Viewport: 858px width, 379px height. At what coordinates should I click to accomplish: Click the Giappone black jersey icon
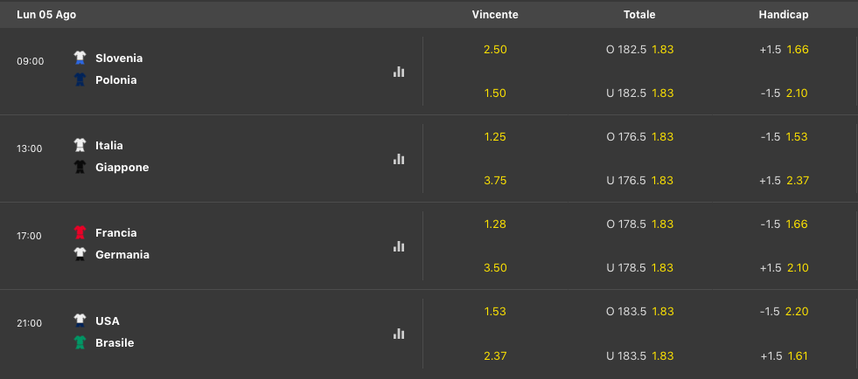coord(80,167)
